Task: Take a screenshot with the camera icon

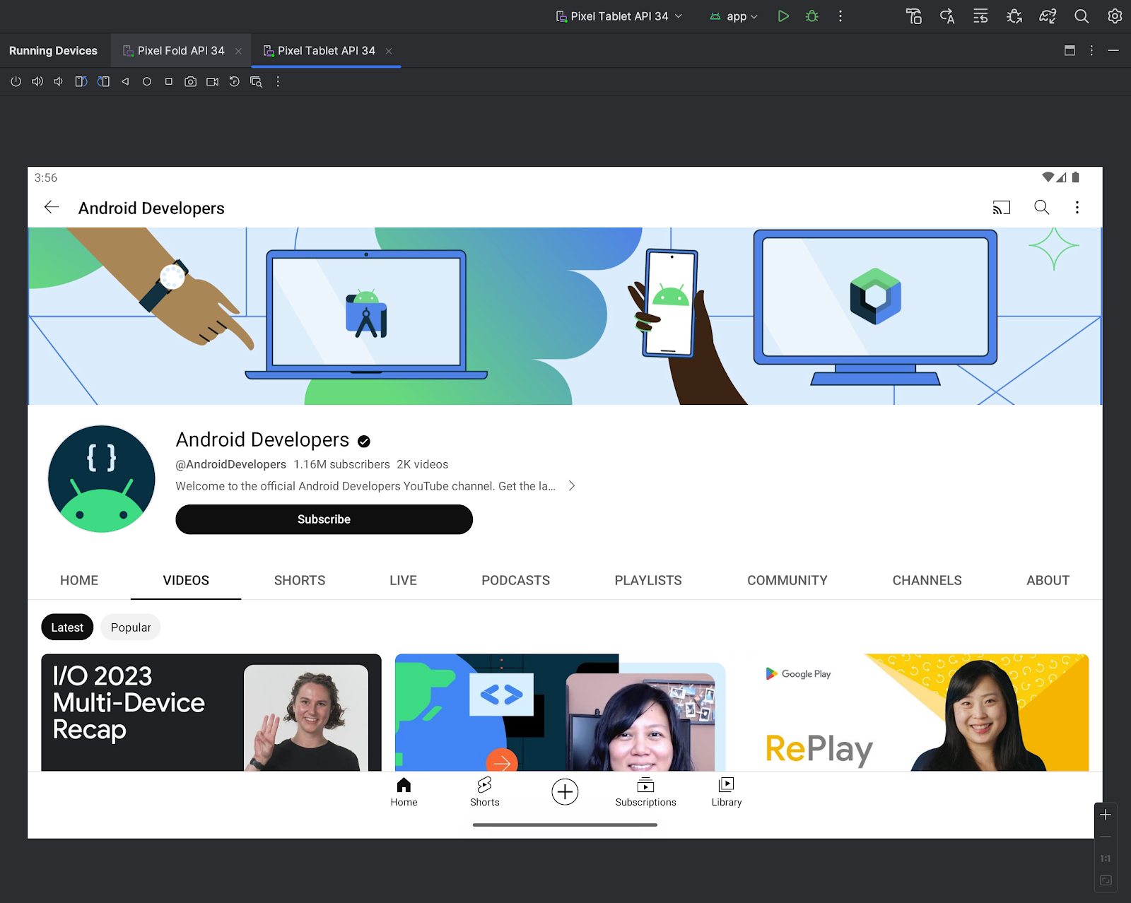Action: pos(191,82)
